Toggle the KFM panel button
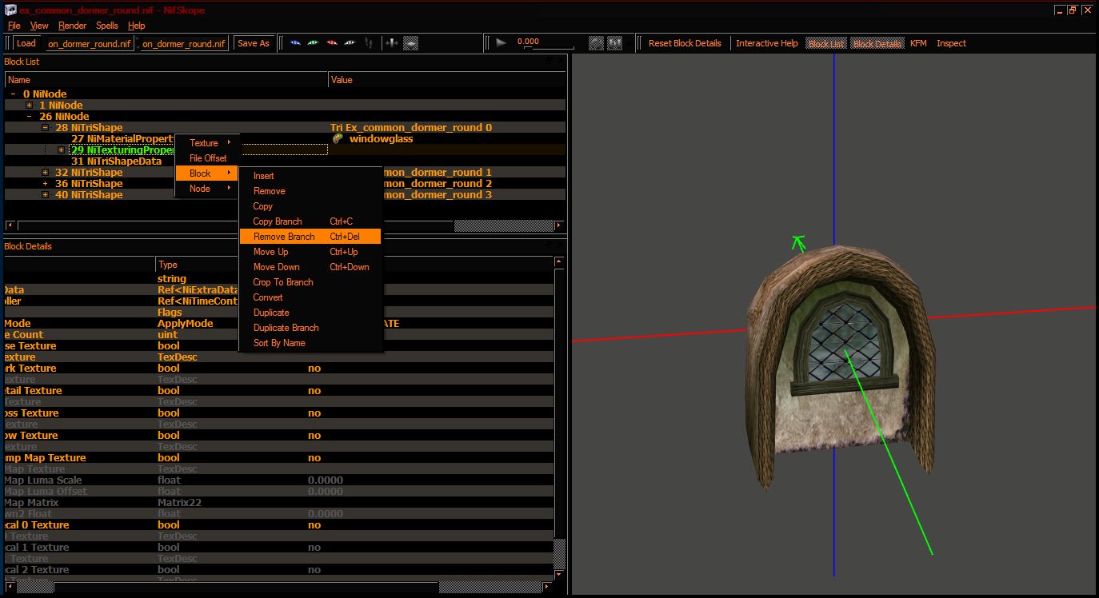Viewport: 1099px width, 598px height. click(x=918, y=43)
